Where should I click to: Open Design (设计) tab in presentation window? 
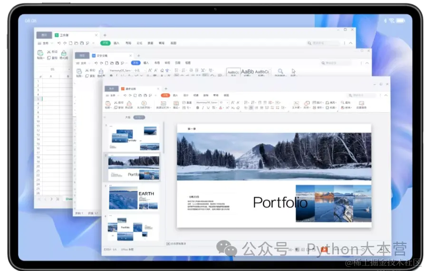pyautogui.click(x=186, y=96)
